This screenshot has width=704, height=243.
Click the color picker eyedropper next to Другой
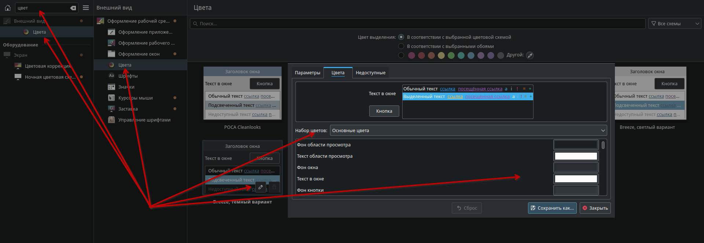[529, 55]
